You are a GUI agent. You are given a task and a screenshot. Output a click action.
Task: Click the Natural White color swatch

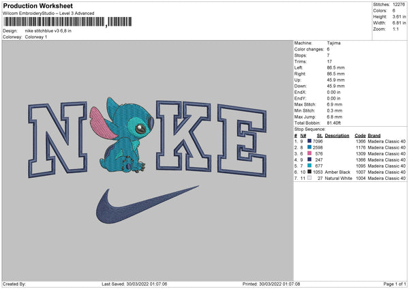309,178
